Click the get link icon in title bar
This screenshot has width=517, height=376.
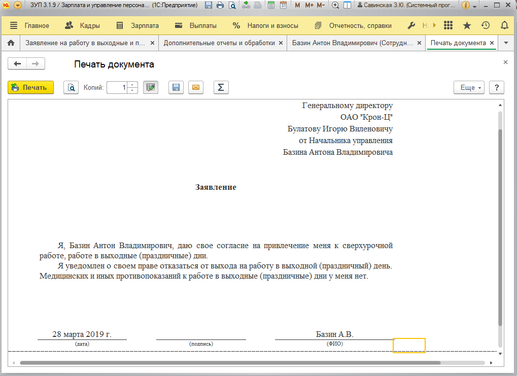[246, 5]
